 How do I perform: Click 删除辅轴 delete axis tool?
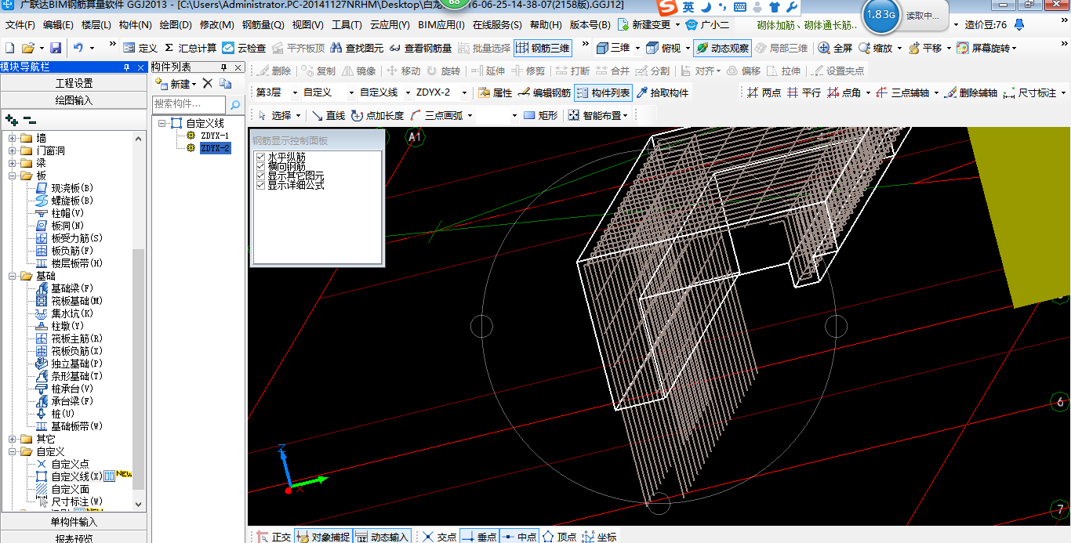971,92
